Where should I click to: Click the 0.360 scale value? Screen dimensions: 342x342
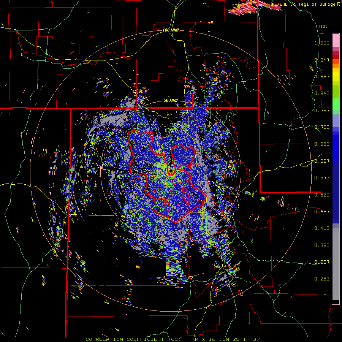[322, 245]
